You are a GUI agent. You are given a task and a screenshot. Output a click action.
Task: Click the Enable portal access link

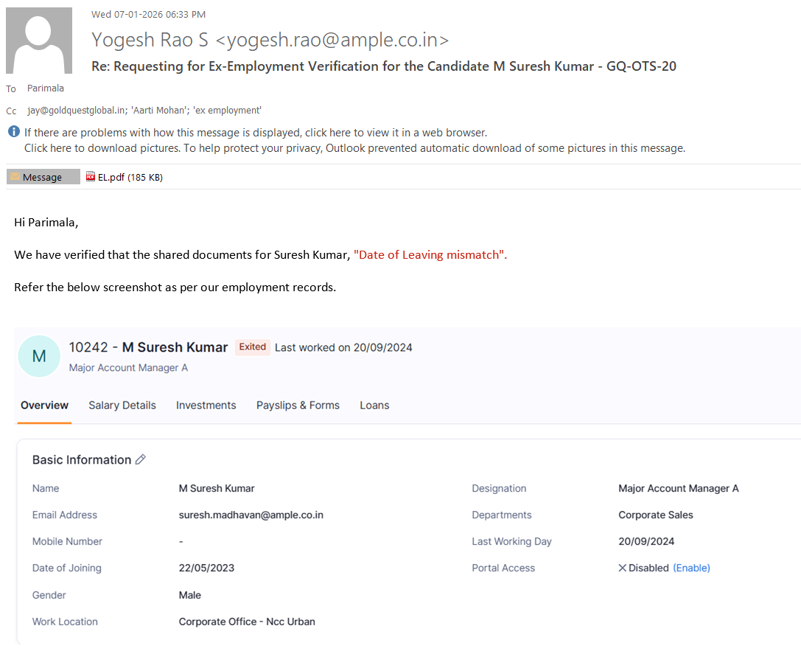pos(691,568)
